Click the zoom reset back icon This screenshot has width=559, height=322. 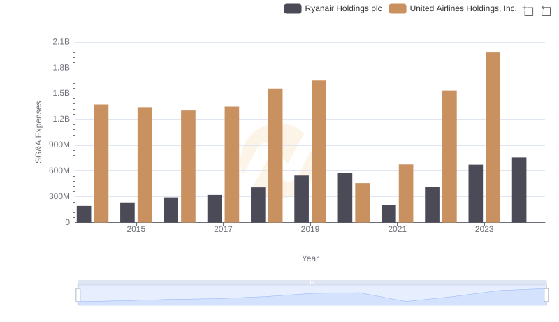pos(546,10)
